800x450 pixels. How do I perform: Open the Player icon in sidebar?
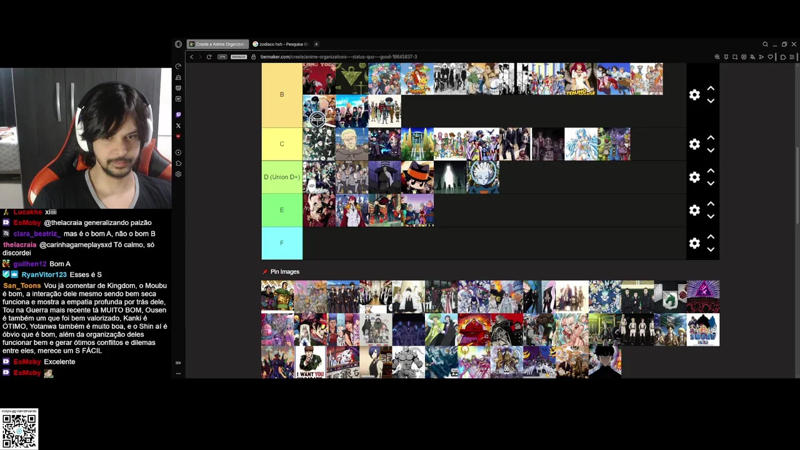tap(178, 152)
